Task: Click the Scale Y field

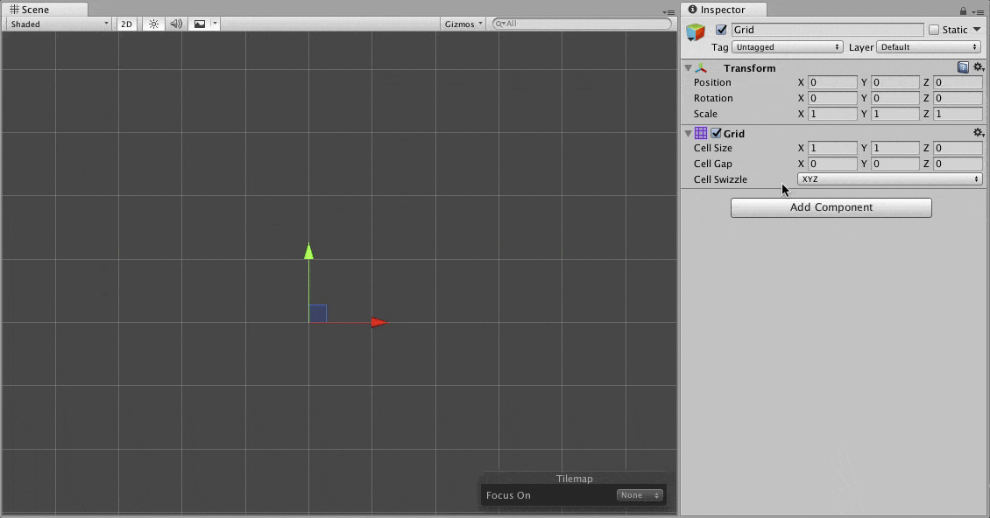Action: click(x=895, y=115)
